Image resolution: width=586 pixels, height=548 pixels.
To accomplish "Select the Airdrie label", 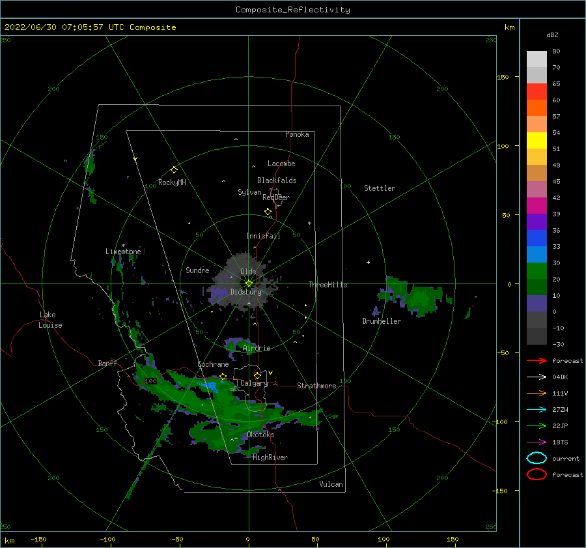I will click(257, 348).
